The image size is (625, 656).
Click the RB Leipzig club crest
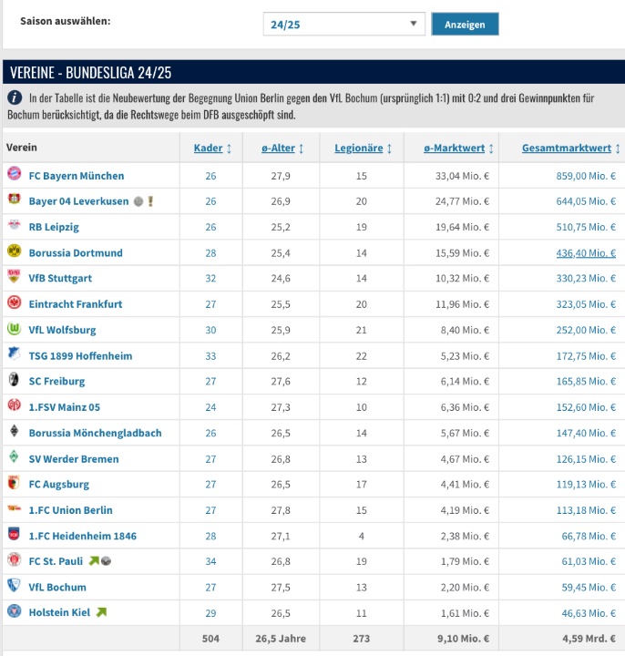[14, 226]
